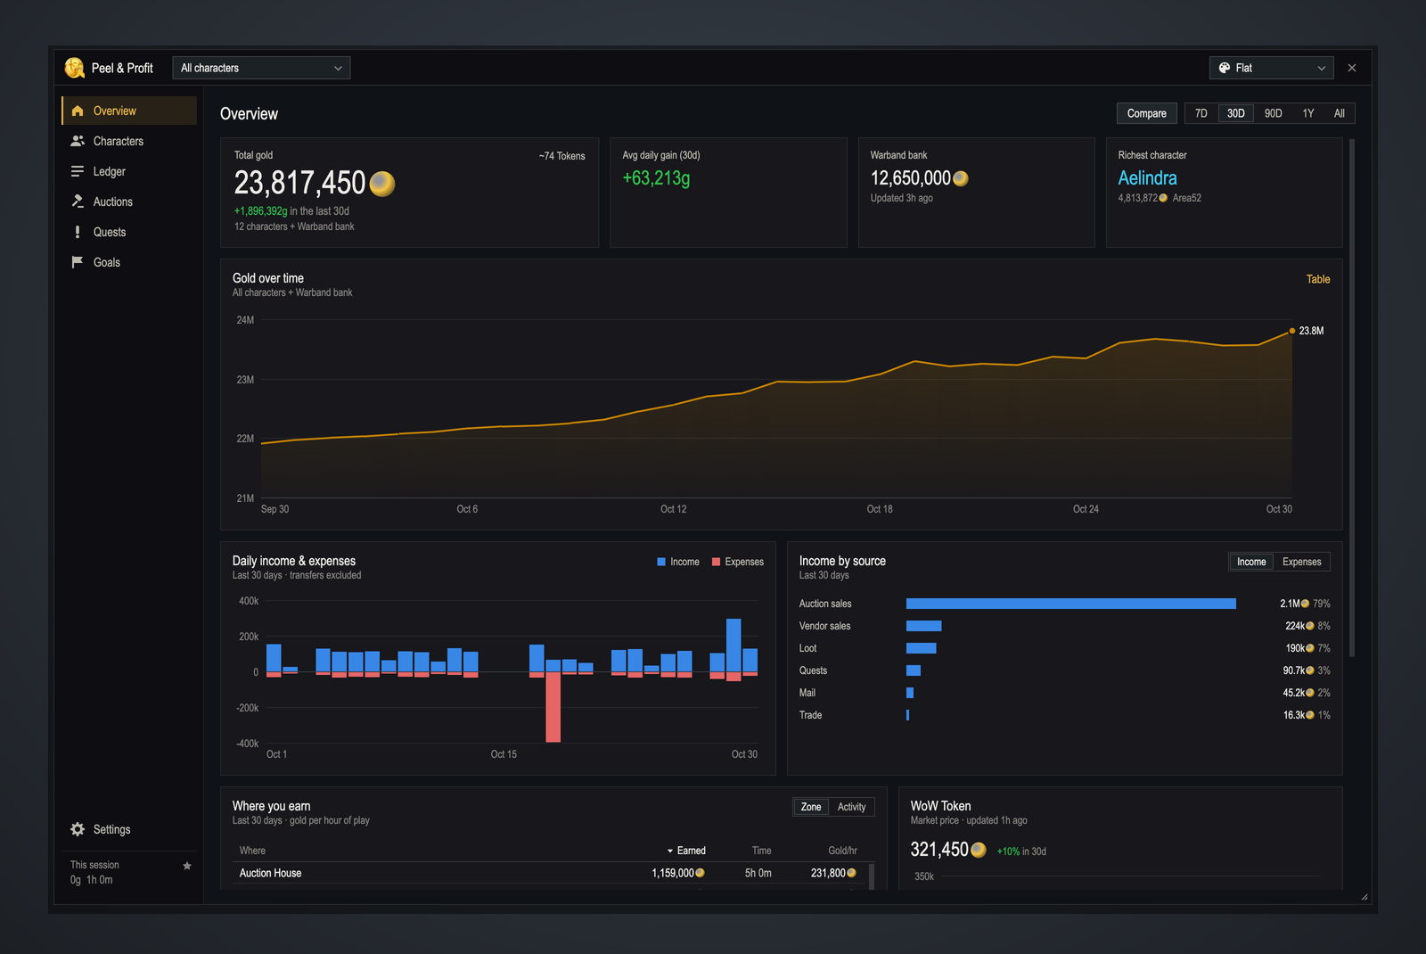
Task: Click the coin icon next to Warband bank amount
Action: 961,178
